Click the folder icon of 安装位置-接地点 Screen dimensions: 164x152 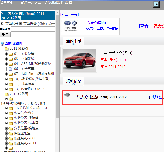(x=11, y=129)
